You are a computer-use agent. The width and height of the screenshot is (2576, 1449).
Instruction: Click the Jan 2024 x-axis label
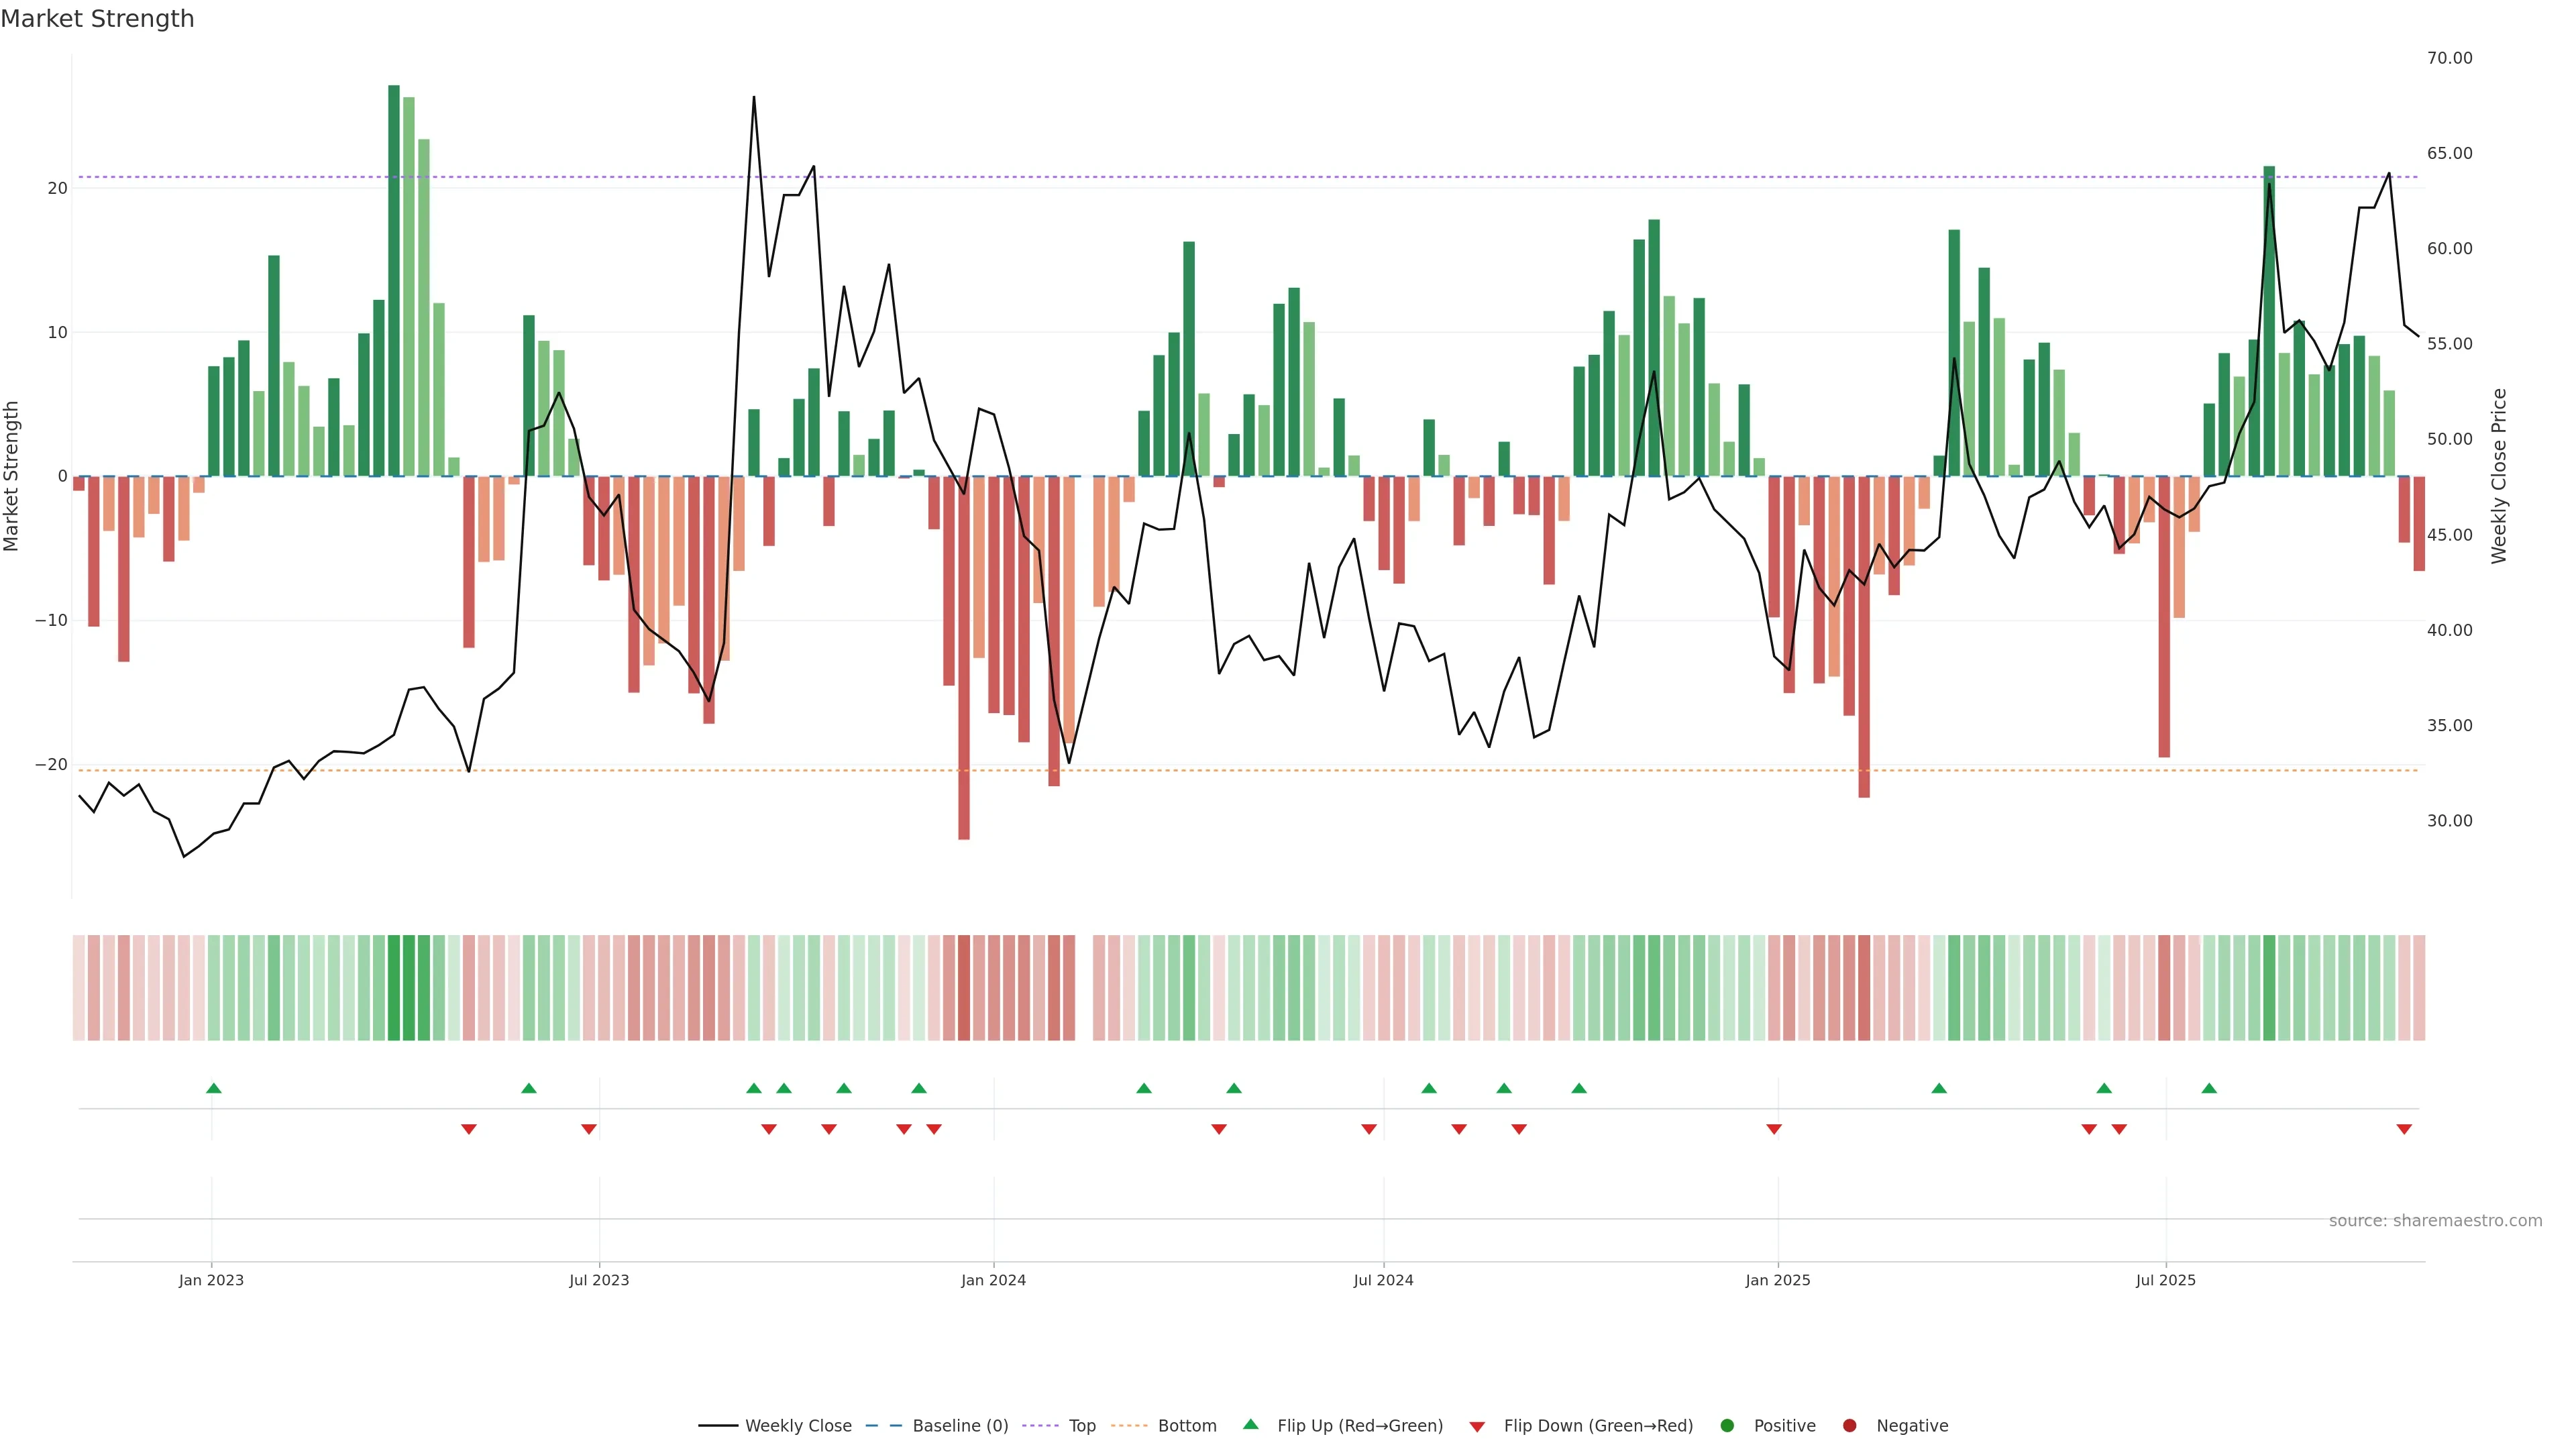tap(993, 1280)
